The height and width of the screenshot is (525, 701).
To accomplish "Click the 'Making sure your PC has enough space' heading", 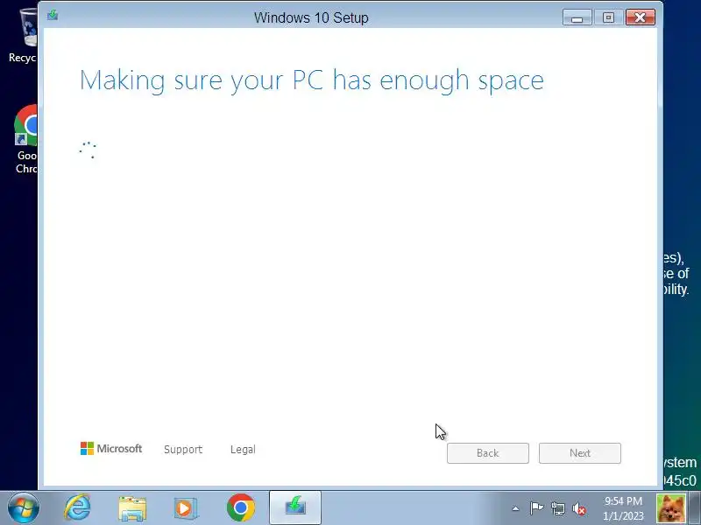I will click(x=312, y=80).
